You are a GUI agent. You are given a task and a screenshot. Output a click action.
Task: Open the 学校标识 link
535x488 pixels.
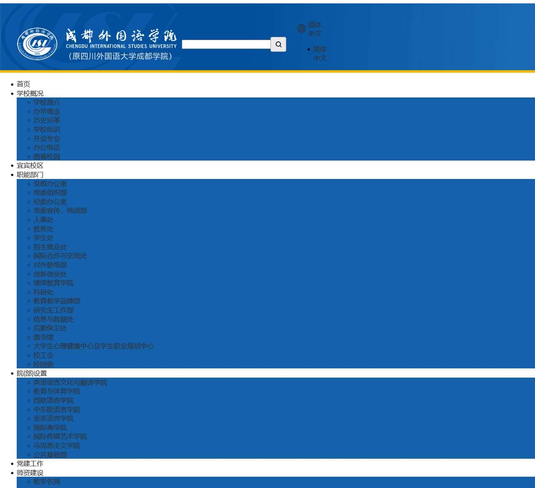click(47, 130)
